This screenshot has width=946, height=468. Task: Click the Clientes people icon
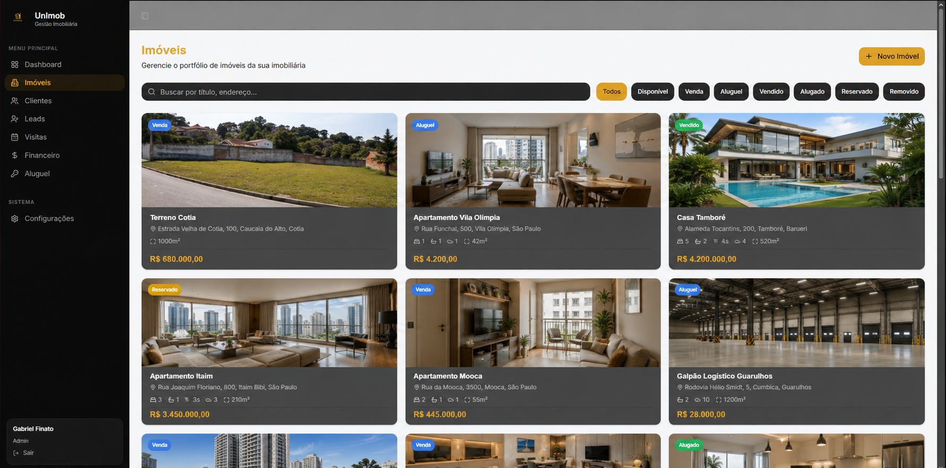coord(15,101)
